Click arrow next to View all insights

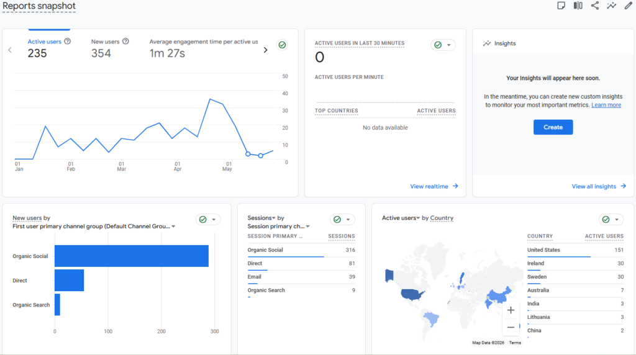click(624, 186)
